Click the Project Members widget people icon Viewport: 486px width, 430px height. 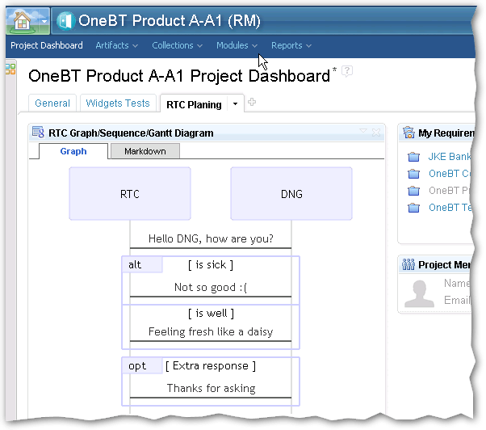408,264
